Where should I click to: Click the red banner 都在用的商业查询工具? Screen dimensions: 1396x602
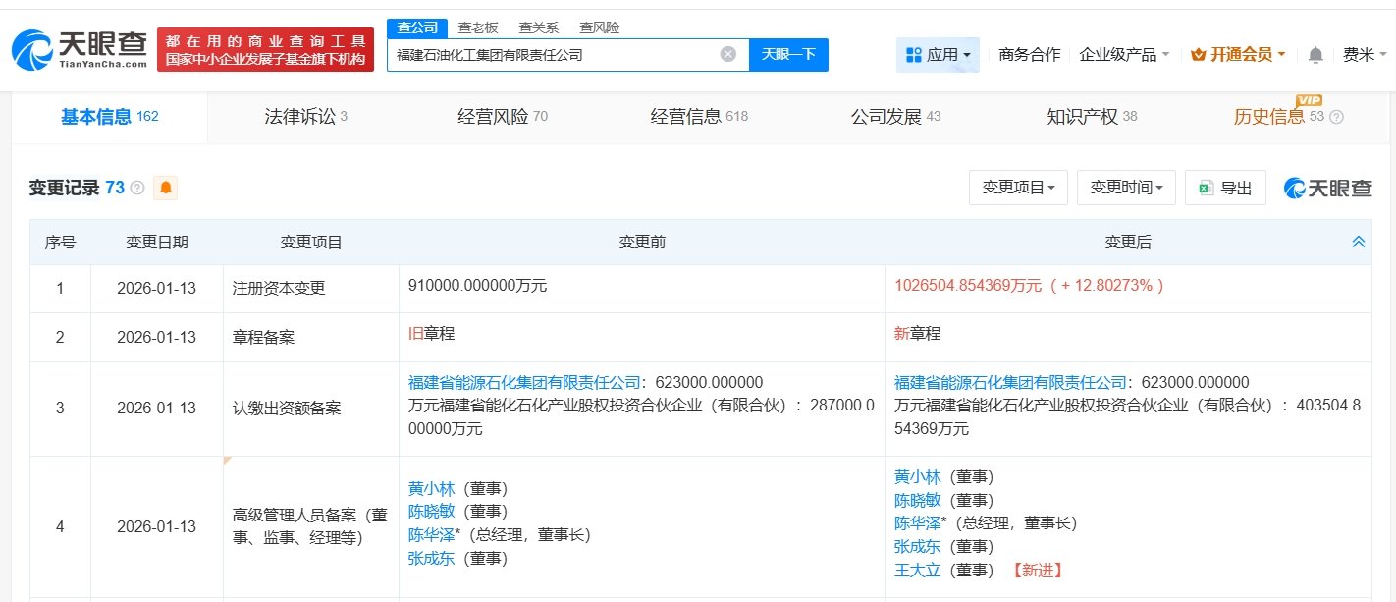(265, 50)
